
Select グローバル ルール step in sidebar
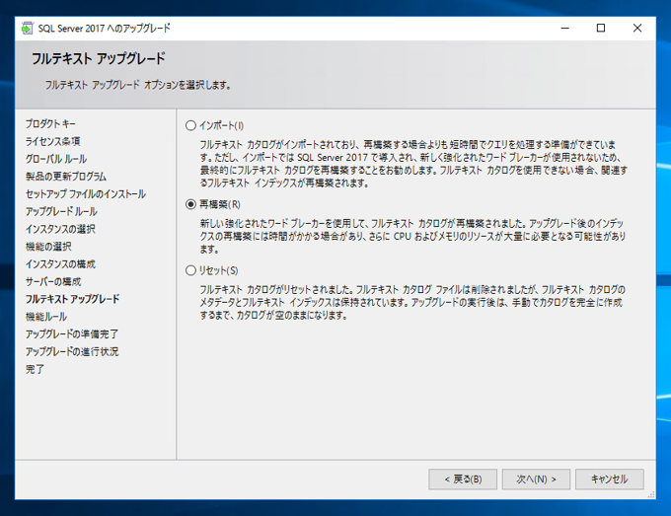click(x=56, y=159)
